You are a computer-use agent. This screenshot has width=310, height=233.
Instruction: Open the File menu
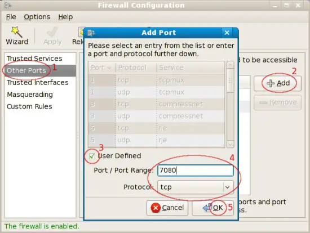click(x=11, y=17)
